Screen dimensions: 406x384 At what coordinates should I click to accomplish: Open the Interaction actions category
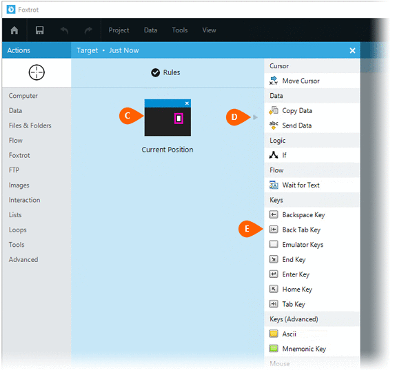[24, 200]
